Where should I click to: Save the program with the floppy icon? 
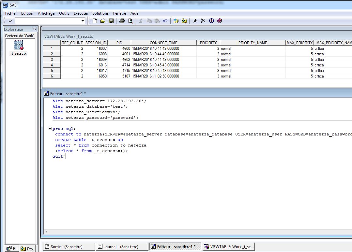[x=111, y=21]
